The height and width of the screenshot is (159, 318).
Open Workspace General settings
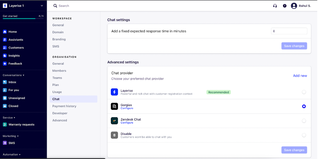click(58, 25)
